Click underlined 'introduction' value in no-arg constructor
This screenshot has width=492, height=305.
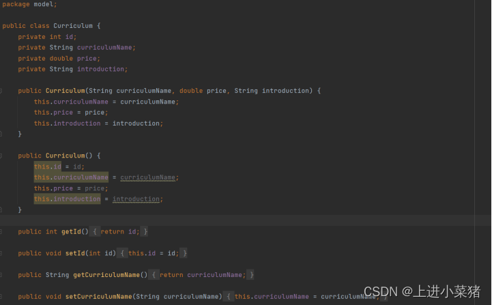pos(136,199)
